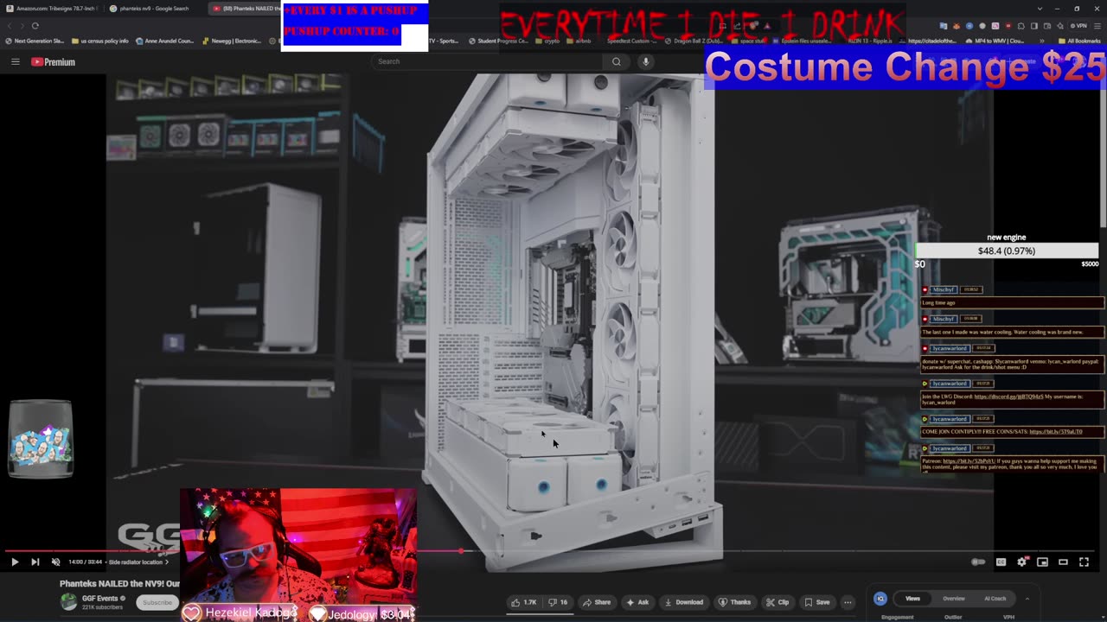This screenshot has height=622, width=1107.
Task: Open the three-dot more actions menu
Action: pyautogui.click(x=848, y=602)
